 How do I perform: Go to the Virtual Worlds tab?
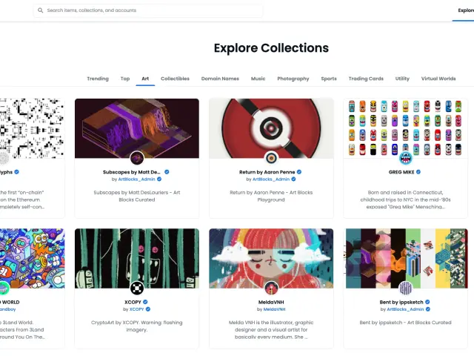[x=438, y=79]
